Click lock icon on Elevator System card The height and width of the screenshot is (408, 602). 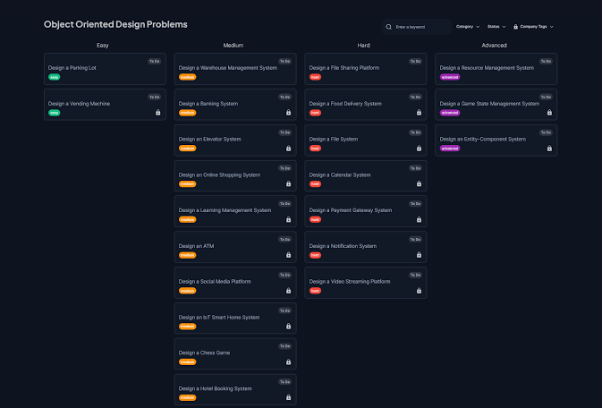(x=288, y=149)
